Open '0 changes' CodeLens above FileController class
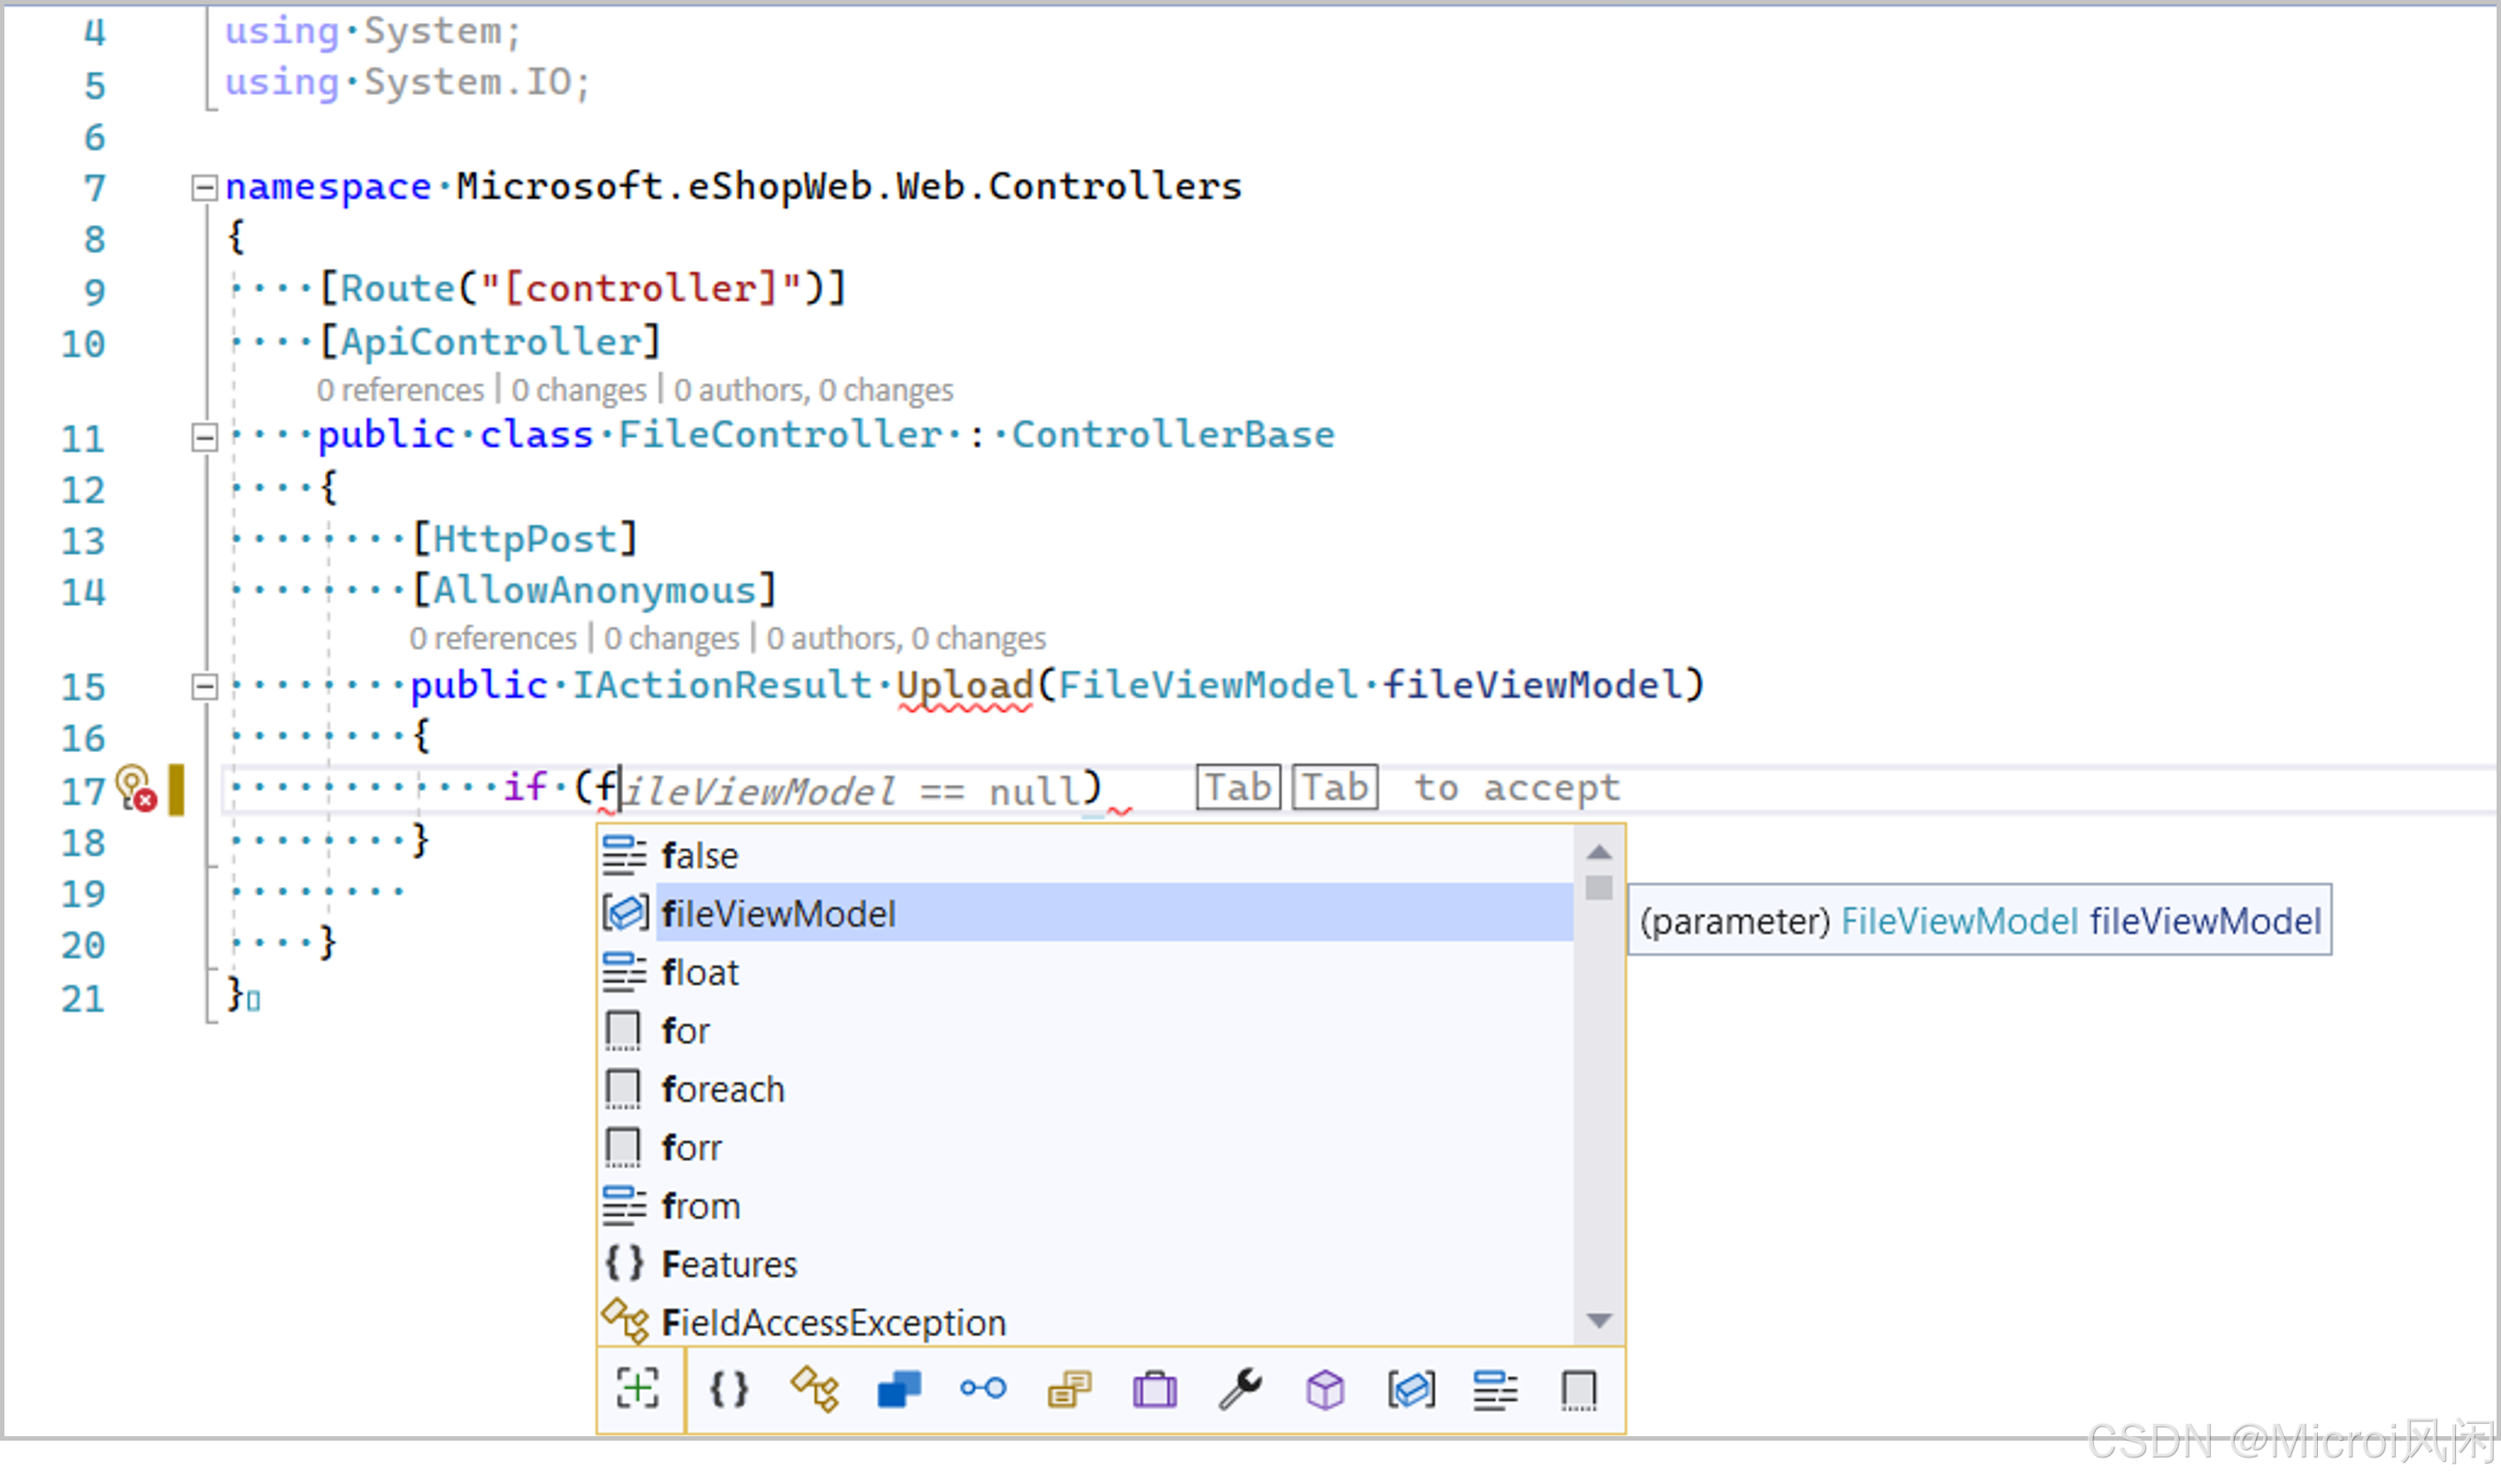The image size is (2501, 1484). 579,390
